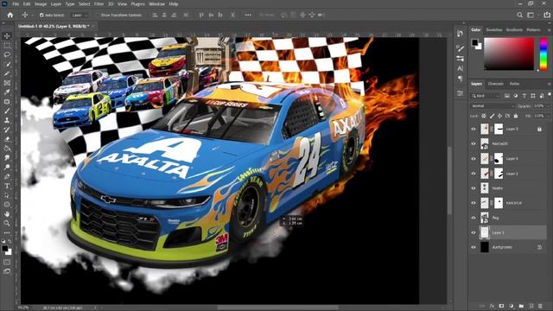This screenshot has height=311, width=553.
Task: Hide the Background layer with its eye icon
Action: click(x=474, y=247)
